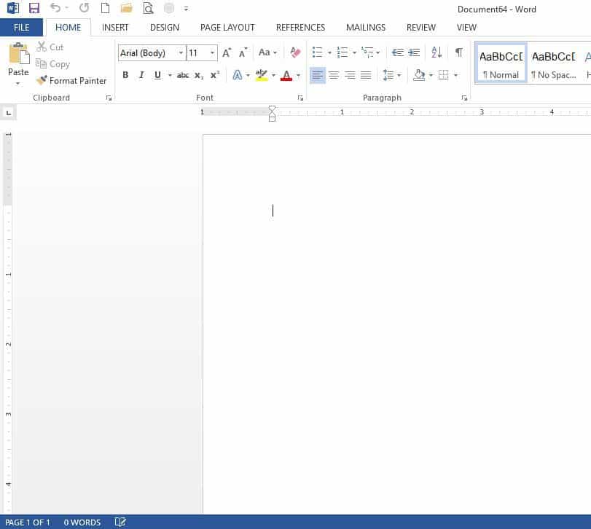Toggle Show/Hide paragraph marks
591x529 pixels.
coord(458,52)
